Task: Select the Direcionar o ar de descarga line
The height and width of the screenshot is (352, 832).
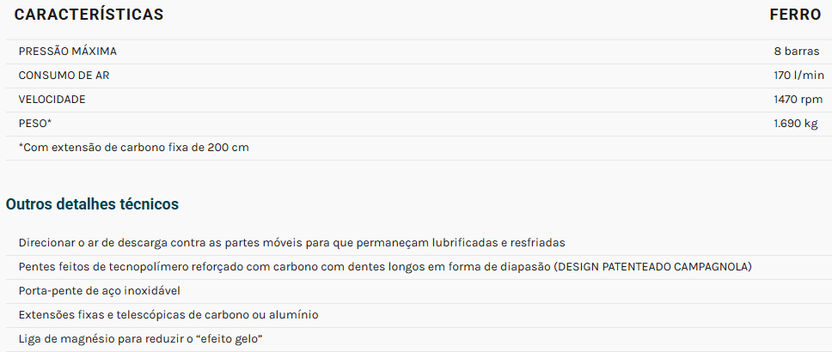Action: 292,243
